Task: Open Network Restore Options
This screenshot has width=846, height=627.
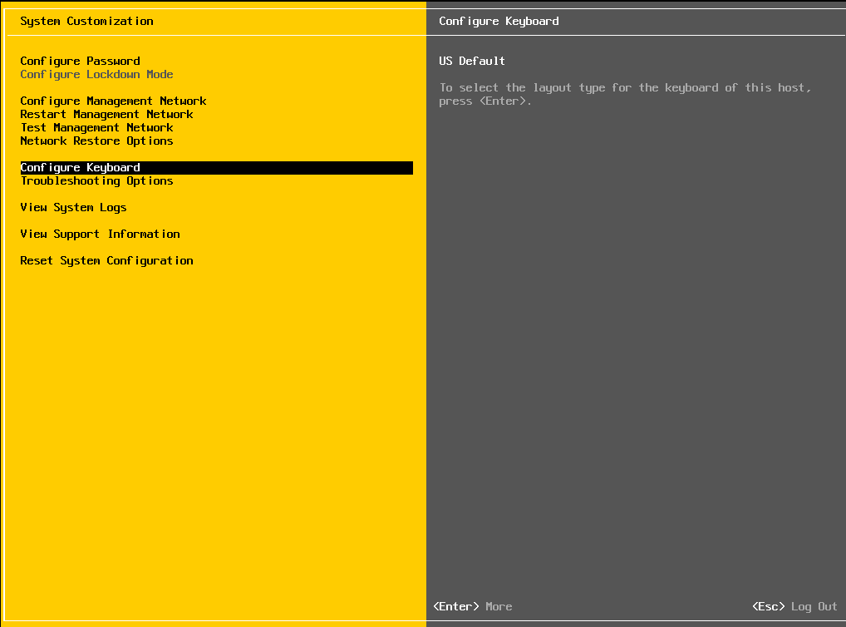Action: (96, 141)
